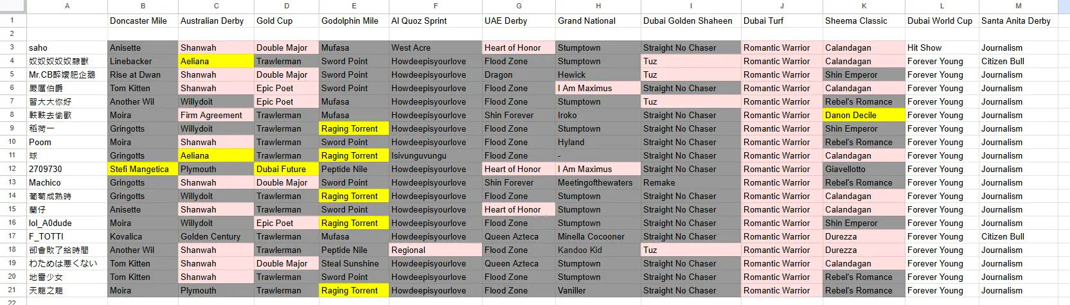1070x305 pixels.
Task: Select column header K
Action: (864, 6)
